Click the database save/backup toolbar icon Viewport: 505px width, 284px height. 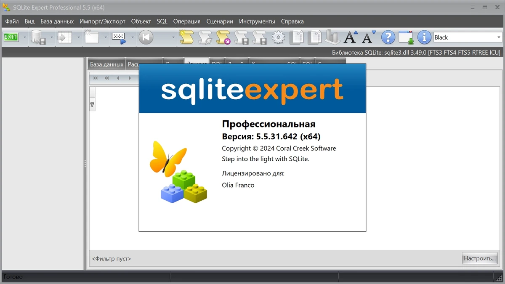[38, 37]
